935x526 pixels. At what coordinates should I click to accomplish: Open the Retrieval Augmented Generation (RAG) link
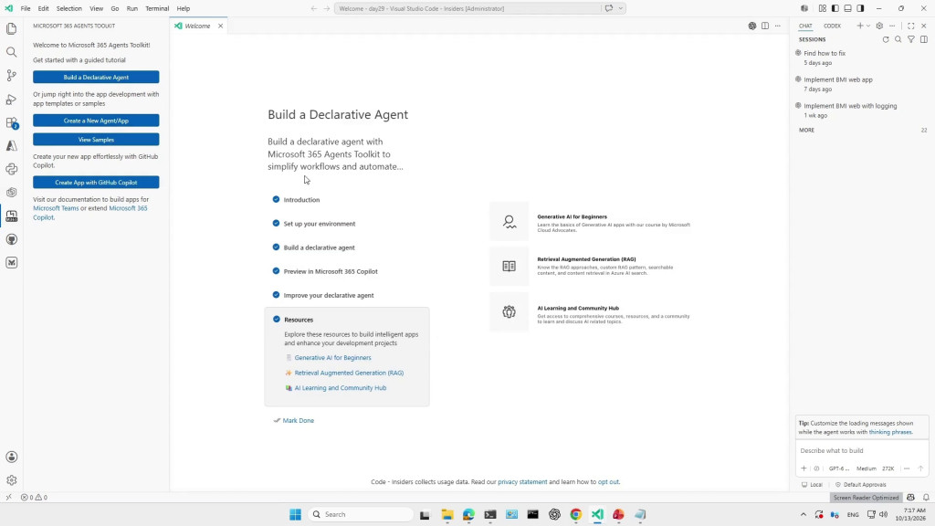[x=349, y=373]
